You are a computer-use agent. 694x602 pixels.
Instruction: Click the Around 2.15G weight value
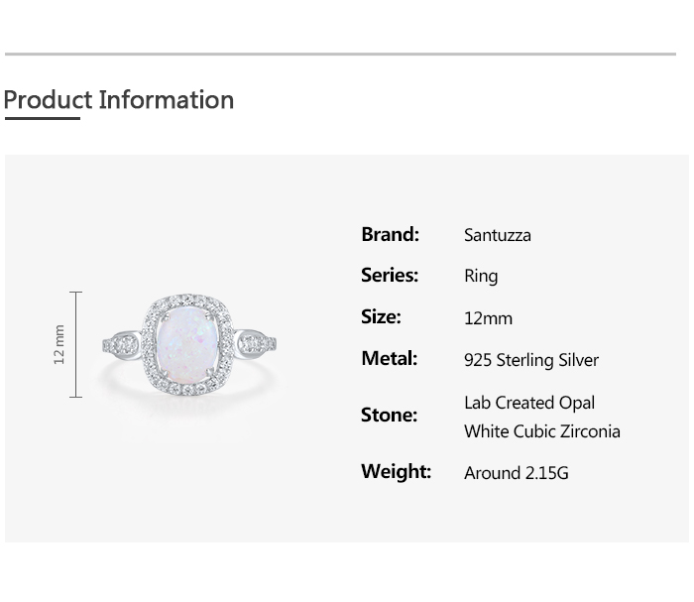(x=516, y=473)
